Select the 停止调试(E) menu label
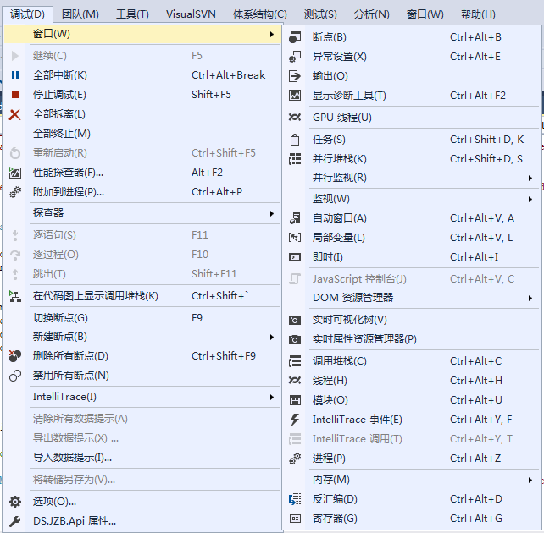 [59, 95]
